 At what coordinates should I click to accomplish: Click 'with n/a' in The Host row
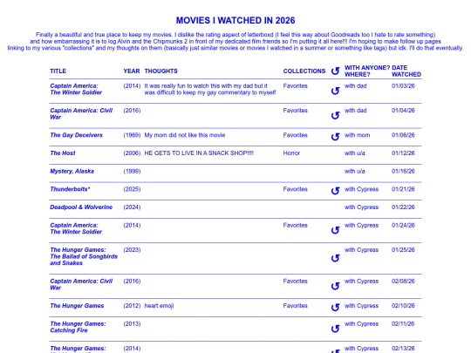(354, 153)
